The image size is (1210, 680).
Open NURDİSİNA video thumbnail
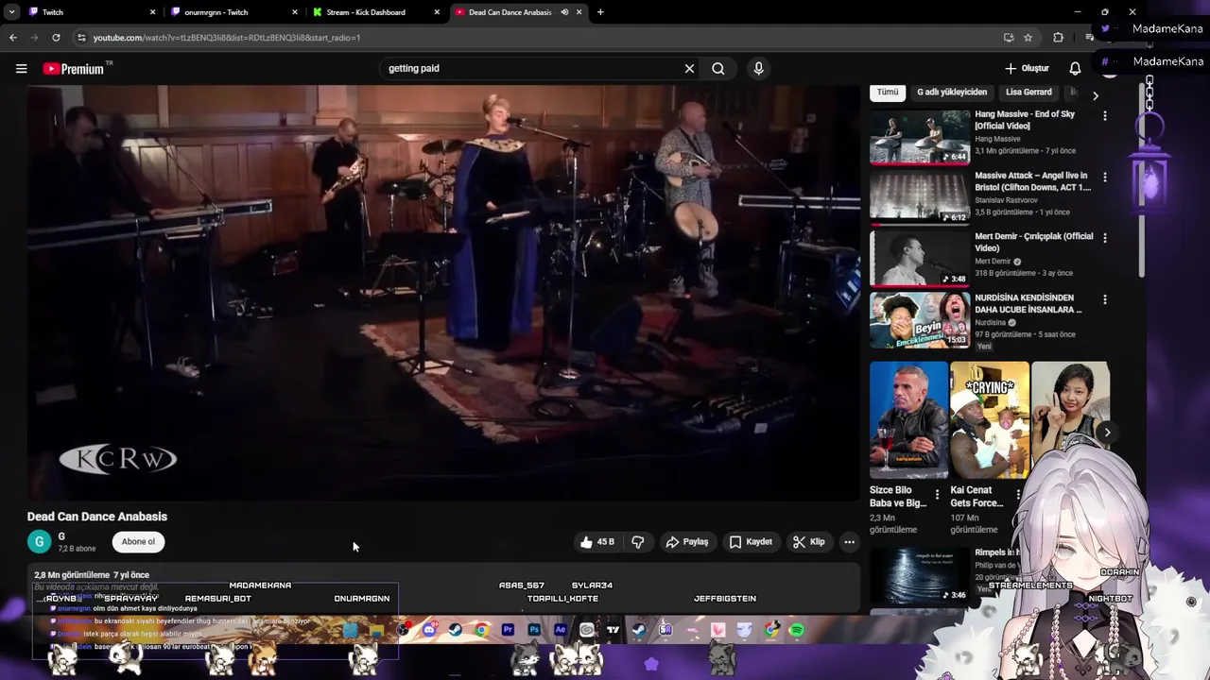[x=920, y=321]
